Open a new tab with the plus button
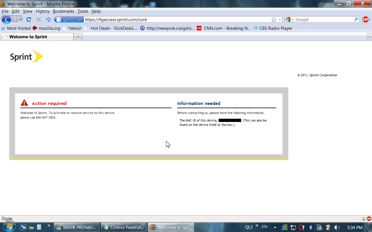This screenshot has width=372, height=232. pos(78,37)
